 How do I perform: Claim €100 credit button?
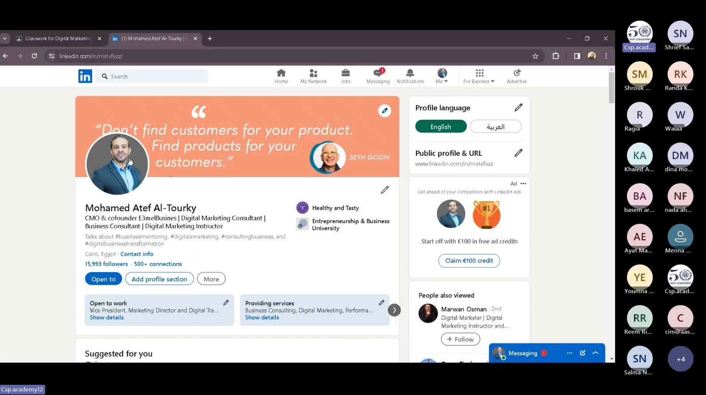pyautogui.click(x=469, y=261)
